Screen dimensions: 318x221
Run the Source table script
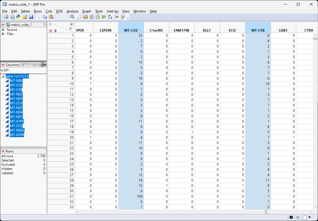coord(3,30)
